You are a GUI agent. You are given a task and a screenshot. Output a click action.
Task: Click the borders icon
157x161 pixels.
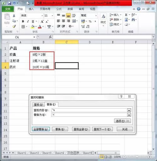pos(23,27)
